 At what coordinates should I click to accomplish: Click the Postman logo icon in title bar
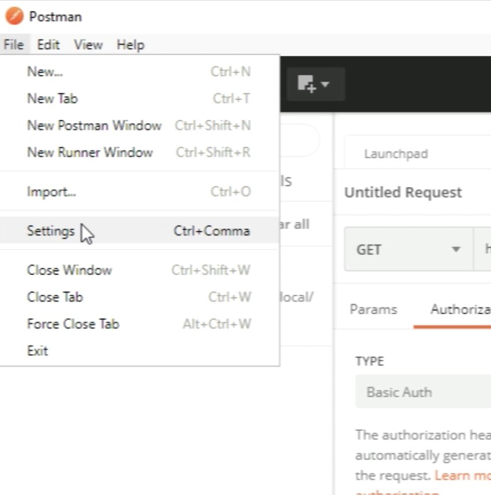point(14,16)
